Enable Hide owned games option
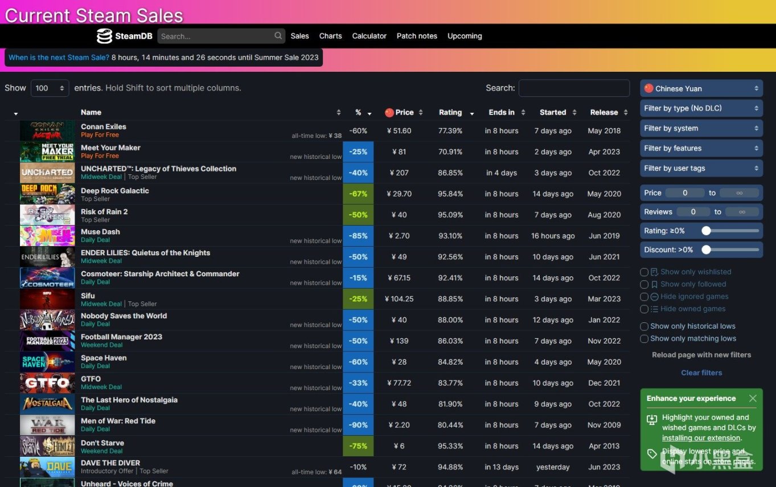This screenshot has width=776, height=487. tap(644, 309)
